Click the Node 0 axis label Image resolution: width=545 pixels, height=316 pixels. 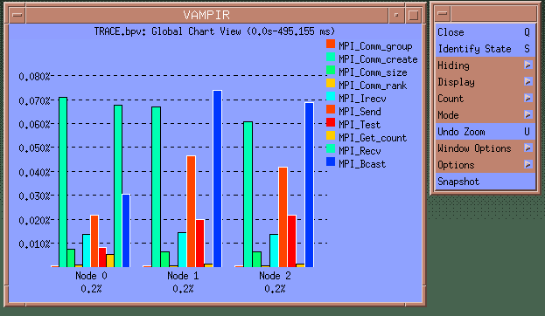(x=91, y=276)
